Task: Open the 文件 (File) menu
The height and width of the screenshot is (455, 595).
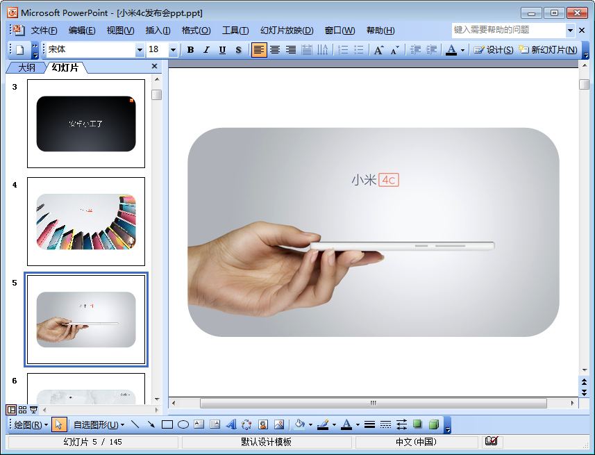Action: point(44,31)
